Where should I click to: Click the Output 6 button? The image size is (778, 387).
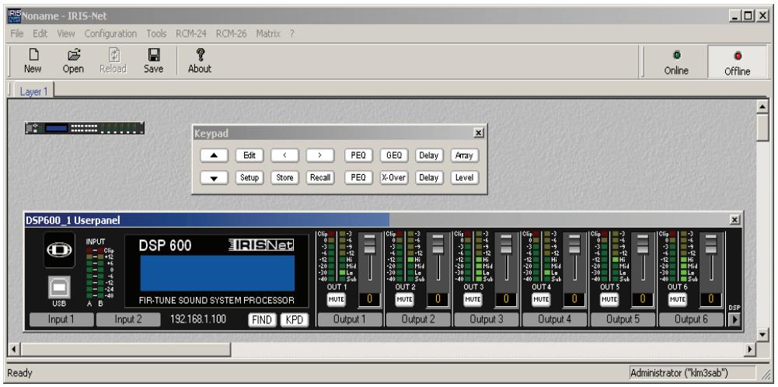pyautogui.click(x=691, y=320)
